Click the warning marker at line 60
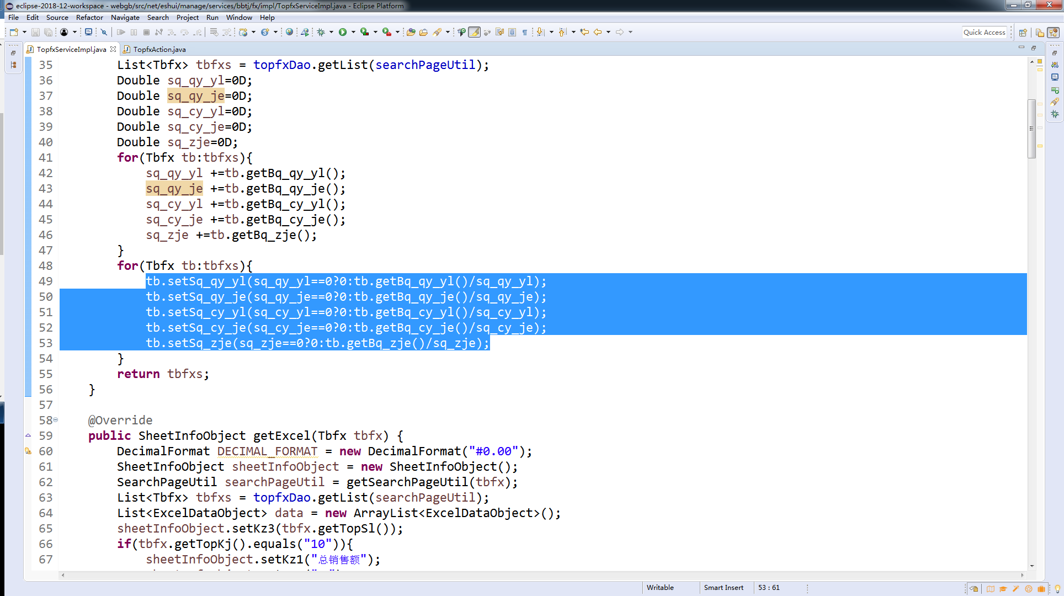 (x=28, y=451)
